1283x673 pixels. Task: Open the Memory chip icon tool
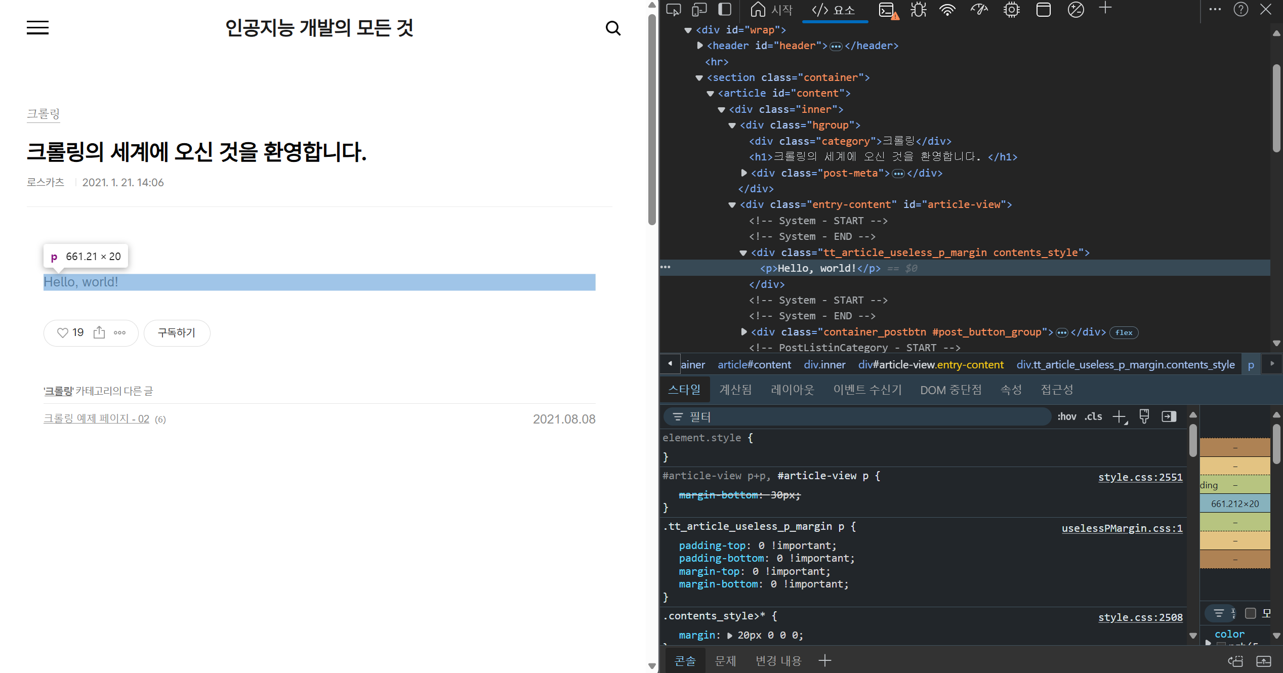point(1011,10)
